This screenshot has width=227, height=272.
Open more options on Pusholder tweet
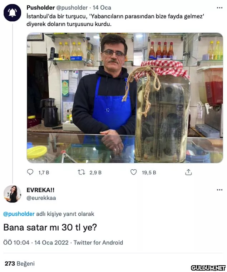point(219,7)
